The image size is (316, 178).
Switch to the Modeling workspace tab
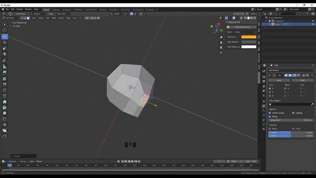pos(56,10)
